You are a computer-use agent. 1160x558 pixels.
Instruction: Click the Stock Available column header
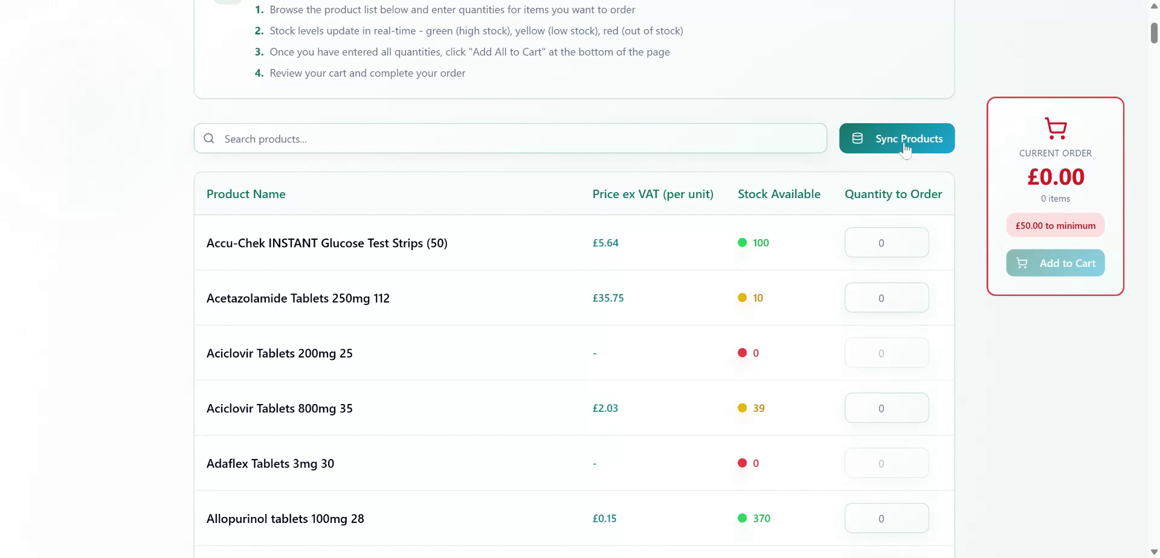pos(779,194)
